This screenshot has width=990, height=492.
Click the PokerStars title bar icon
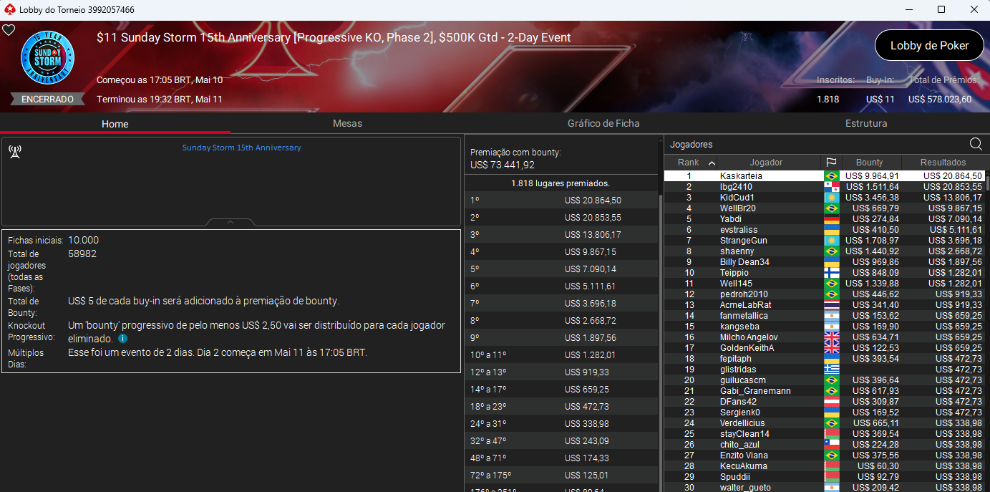pyautogui.click(x=9, y=9)
